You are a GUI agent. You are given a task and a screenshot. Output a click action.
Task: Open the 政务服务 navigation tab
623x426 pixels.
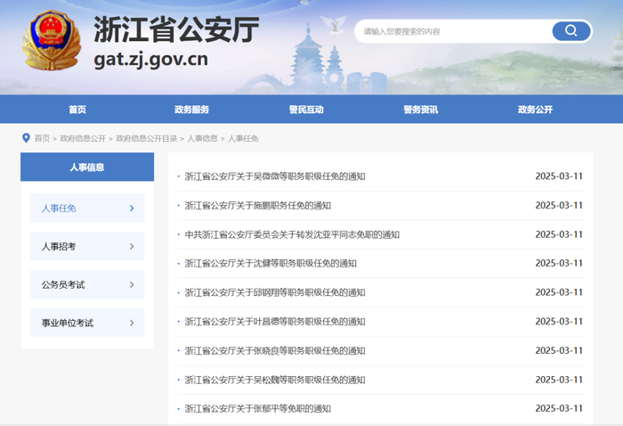(x=191, y=110)
